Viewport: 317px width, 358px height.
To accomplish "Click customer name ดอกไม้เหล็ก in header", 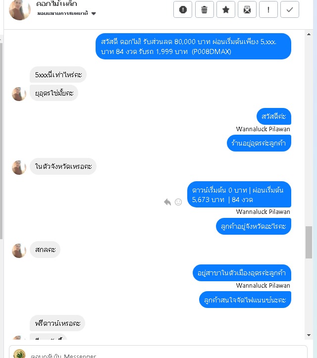I will tap(56, 3).
